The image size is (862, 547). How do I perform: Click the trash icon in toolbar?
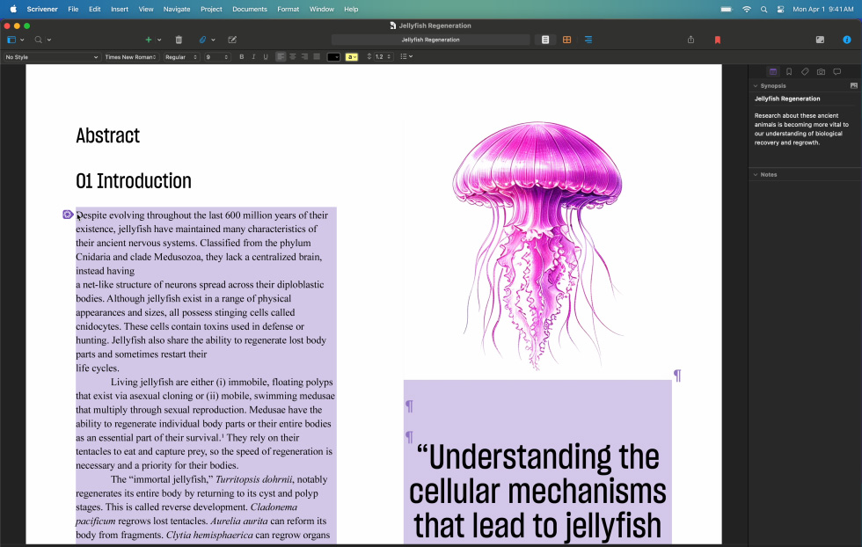(x=179, y=40)
